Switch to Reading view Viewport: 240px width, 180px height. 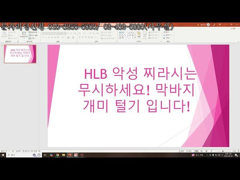206,151
